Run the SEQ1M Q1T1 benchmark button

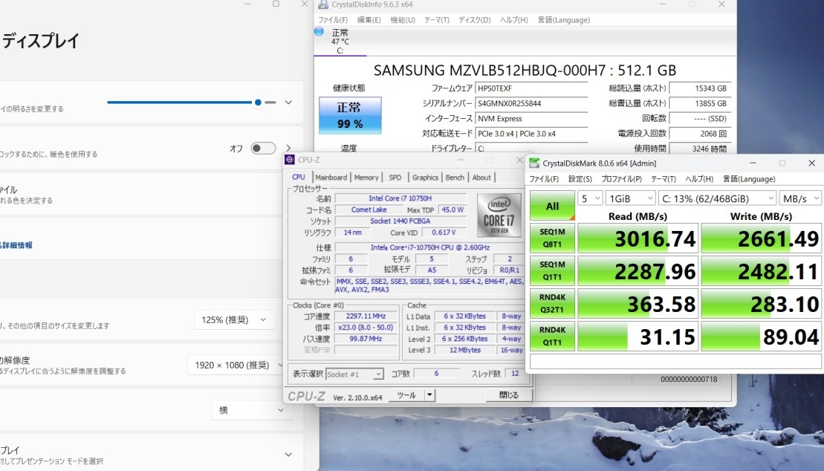552,270
